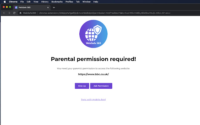
Task: Open a new tab with plus button
Action: coord(54,7)
